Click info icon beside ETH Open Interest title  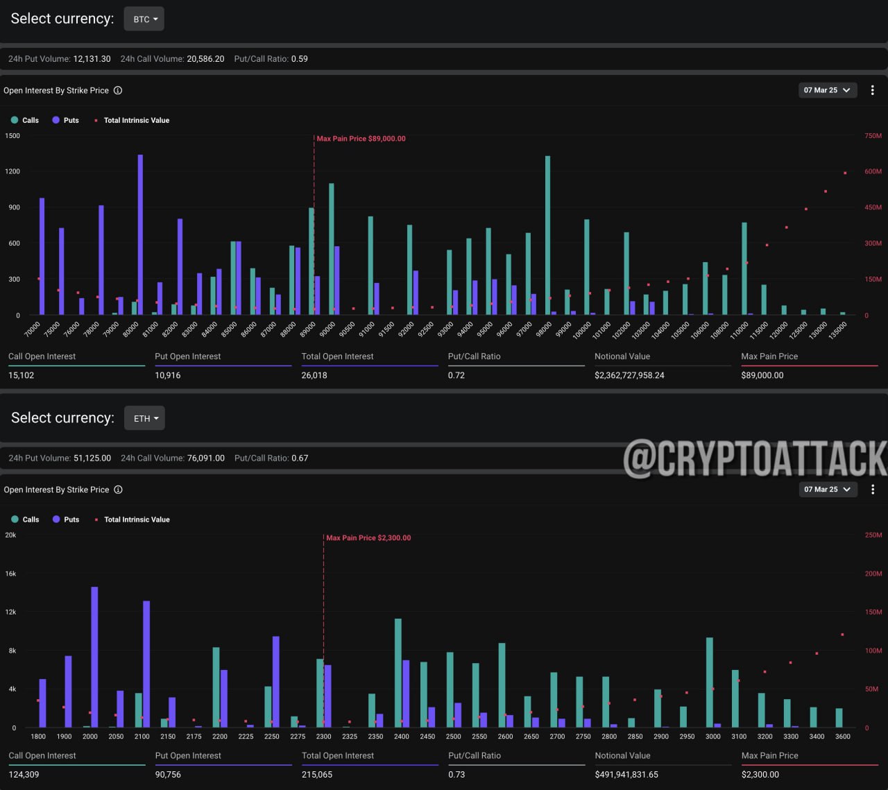pos(118,490)
